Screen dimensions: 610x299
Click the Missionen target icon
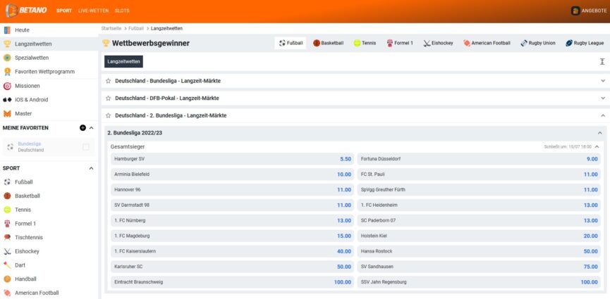click(x=7, y=86)
